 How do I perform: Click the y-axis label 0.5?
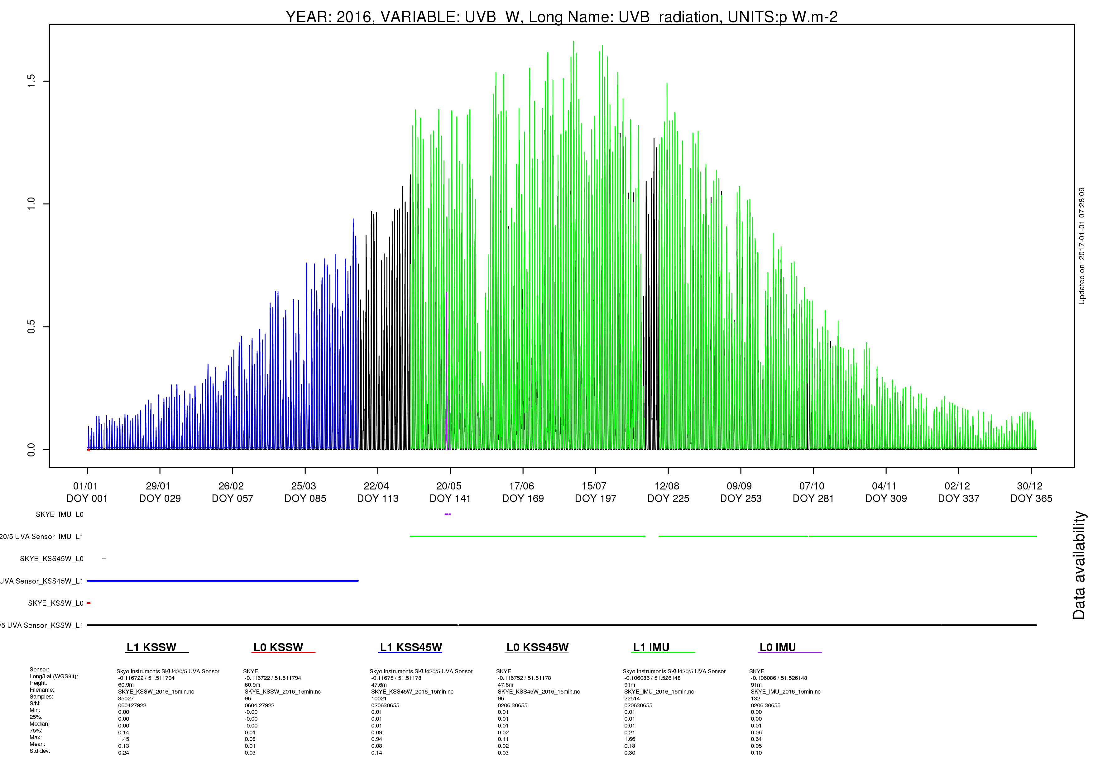[31, 327]
